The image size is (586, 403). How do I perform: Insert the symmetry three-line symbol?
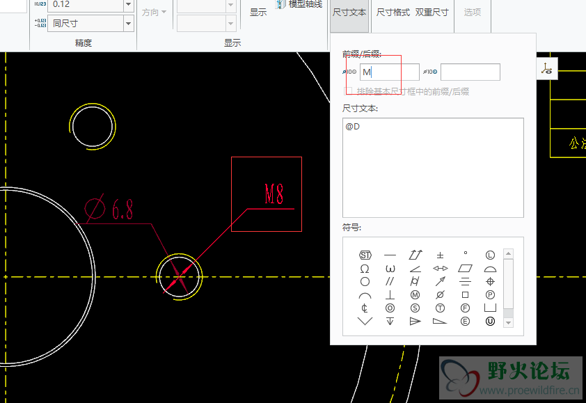click(465, 281)
